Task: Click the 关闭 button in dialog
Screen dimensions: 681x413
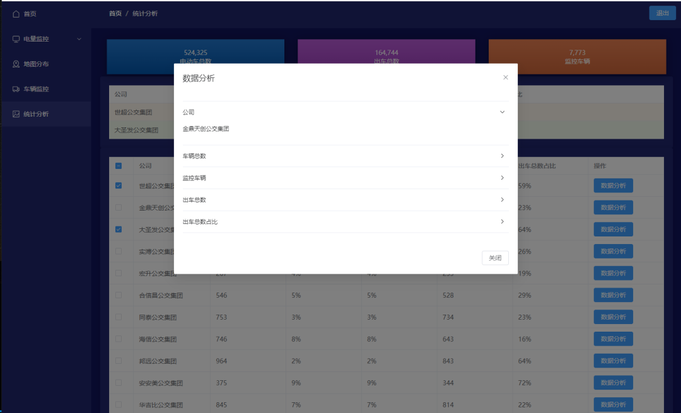Action: pyautogui.click(x=495, y=258)
